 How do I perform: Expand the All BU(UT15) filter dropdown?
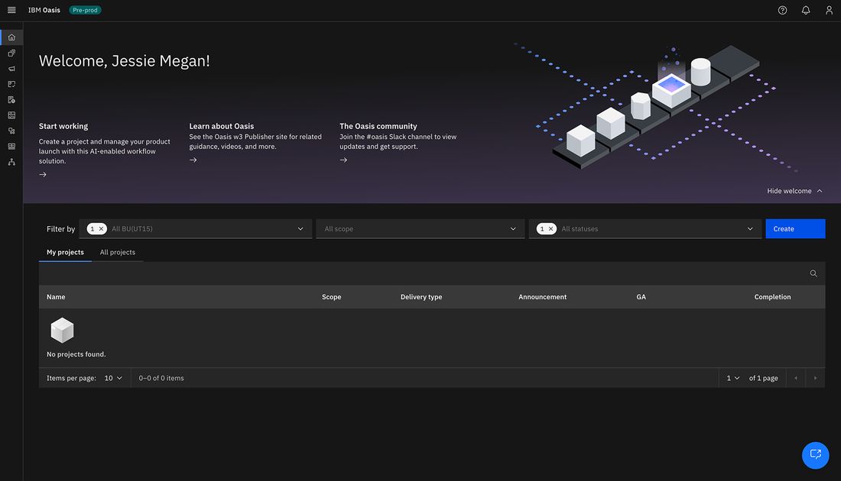coord(196,229)
